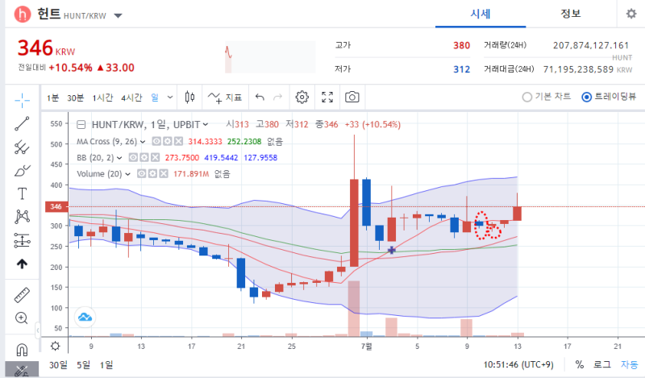
Task: Click the drawing lock pencil icon
Action: tap(22, 371)
